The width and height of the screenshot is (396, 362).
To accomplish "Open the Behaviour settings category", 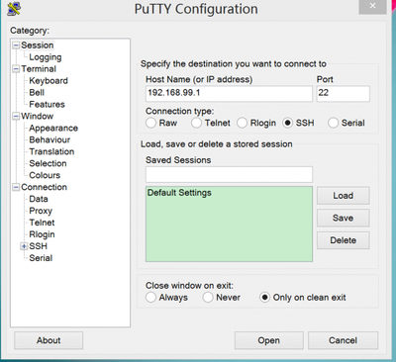I will coord(49,139).
